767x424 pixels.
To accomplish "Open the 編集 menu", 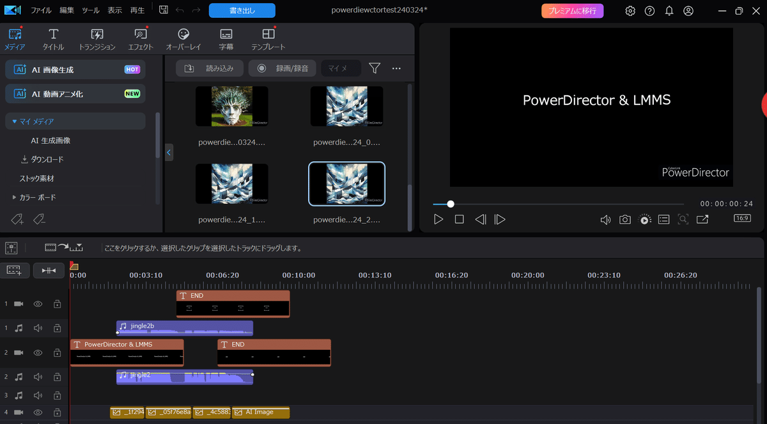I will [x=66, y=11].
